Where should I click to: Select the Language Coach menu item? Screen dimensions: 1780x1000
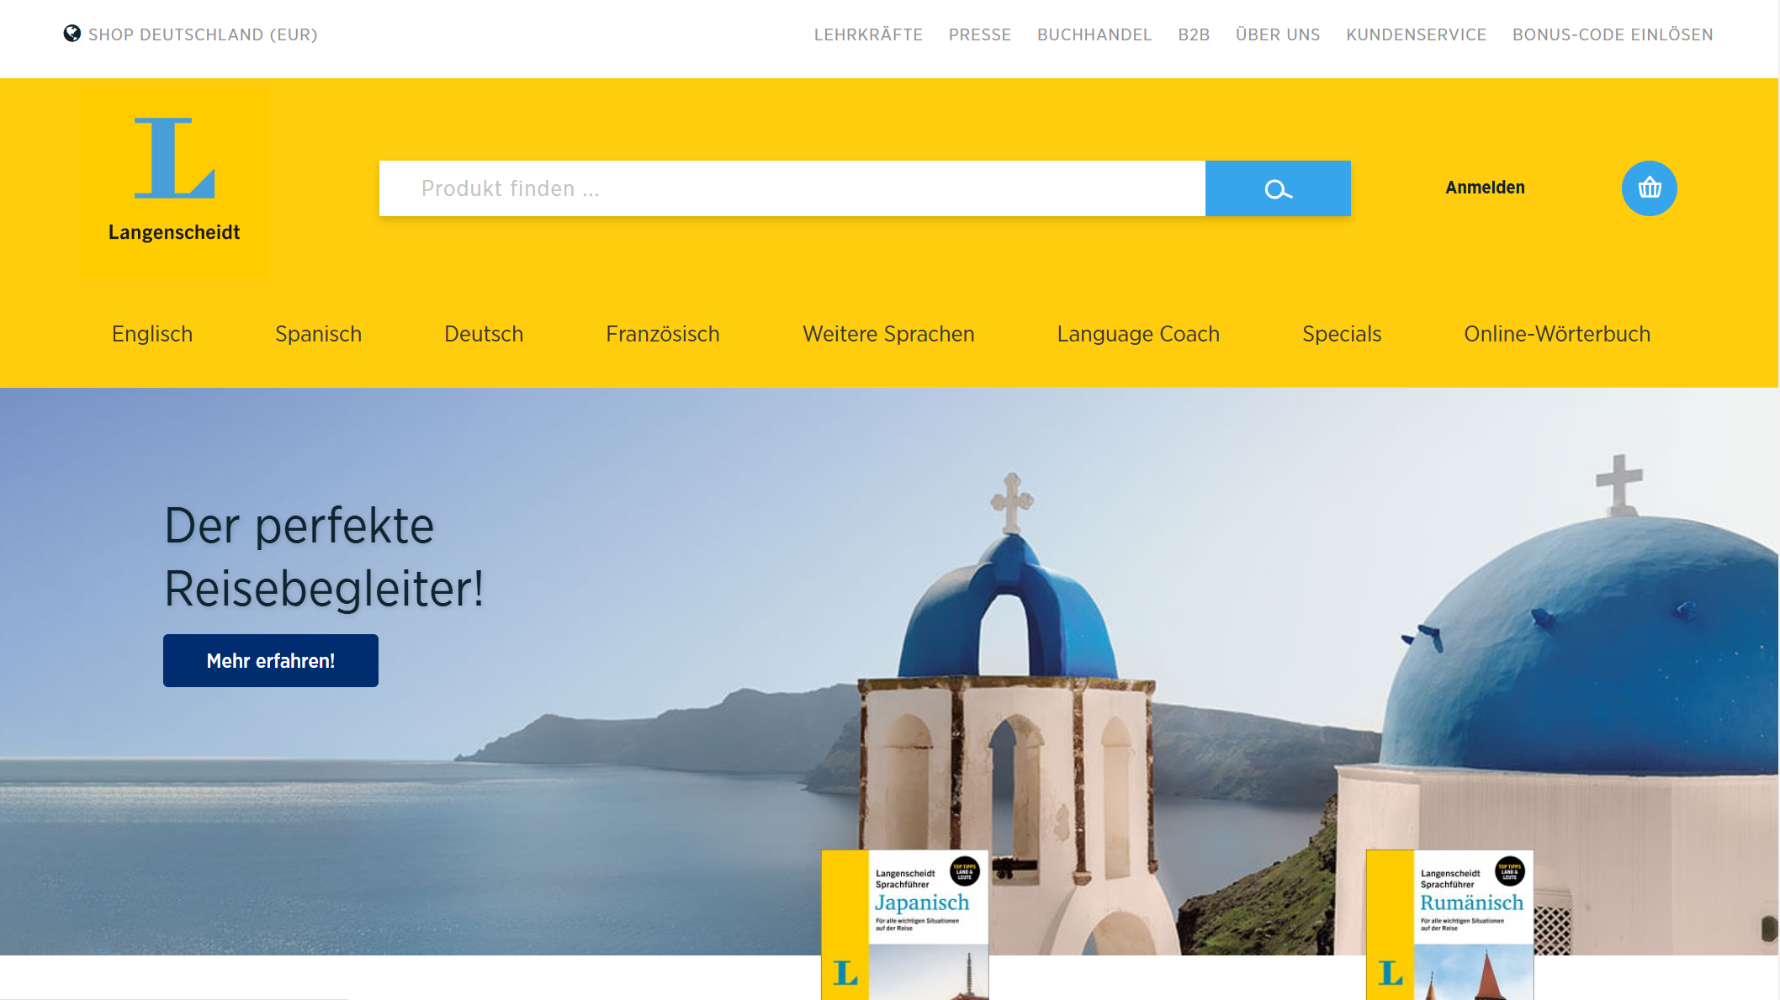click(x=1138, y=334)
